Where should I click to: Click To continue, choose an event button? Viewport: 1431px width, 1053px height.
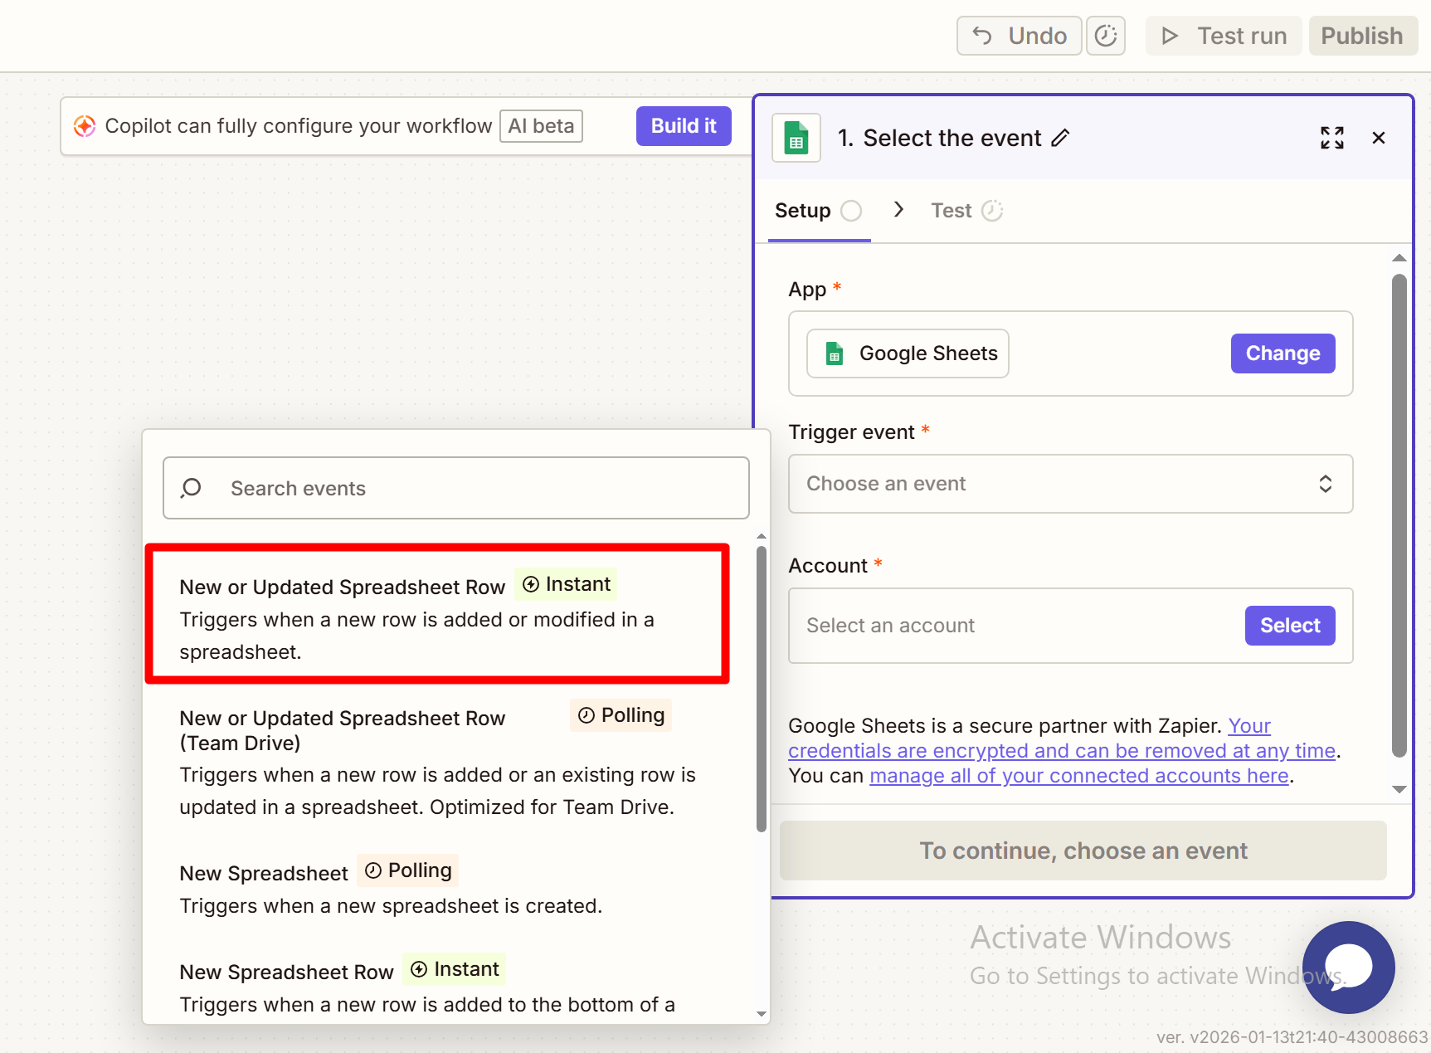pyautogui.click(x=1083, y=851)
